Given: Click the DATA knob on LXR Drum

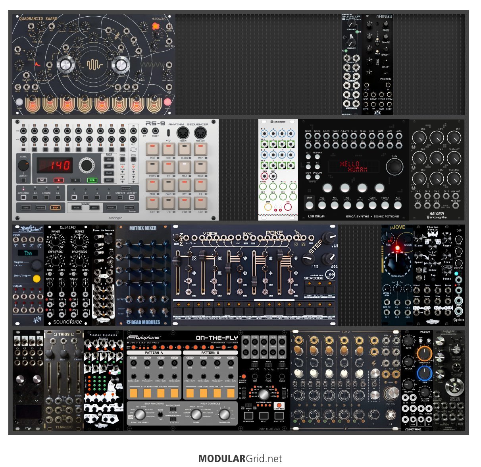Looking at the screenshot, I should tap(394, 167).
